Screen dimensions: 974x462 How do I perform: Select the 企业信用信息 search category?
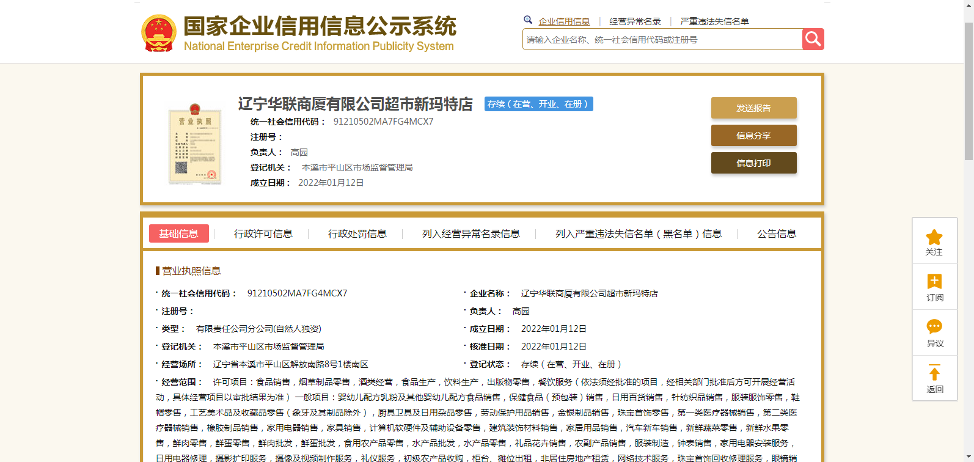[564, 21]
